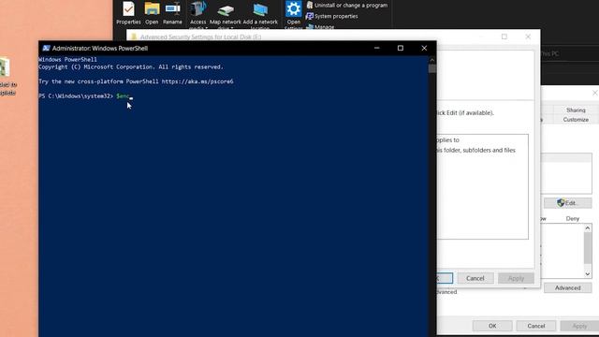Image resolution: width=599 pixels, height=337 pixels.
Task: Click Cancel in Advanced Security Settings window
Action: click(x=475, y=278)
